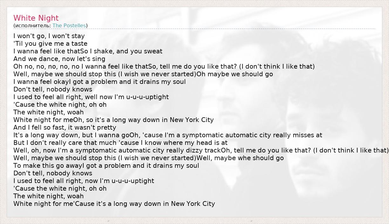The width and height of the screenshot is (389, 224).
Task: Click the final line starting 'White night for me'Cause'
Action: point(114,204)
